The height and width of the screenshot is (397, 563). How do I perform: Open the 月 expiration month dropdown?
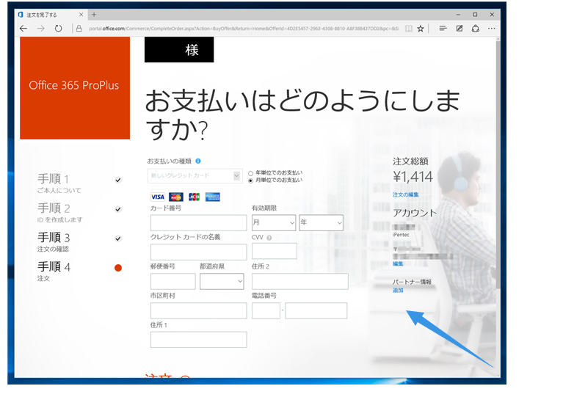click(x=274, y=223)
